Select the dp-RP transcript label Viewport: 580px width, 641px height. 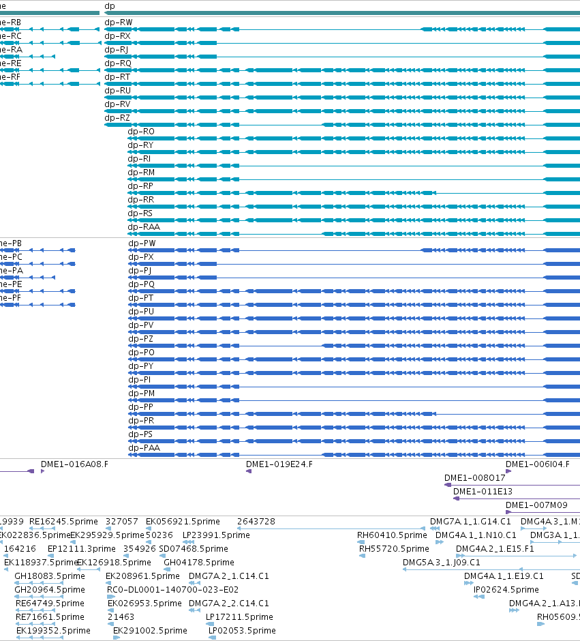140,185
